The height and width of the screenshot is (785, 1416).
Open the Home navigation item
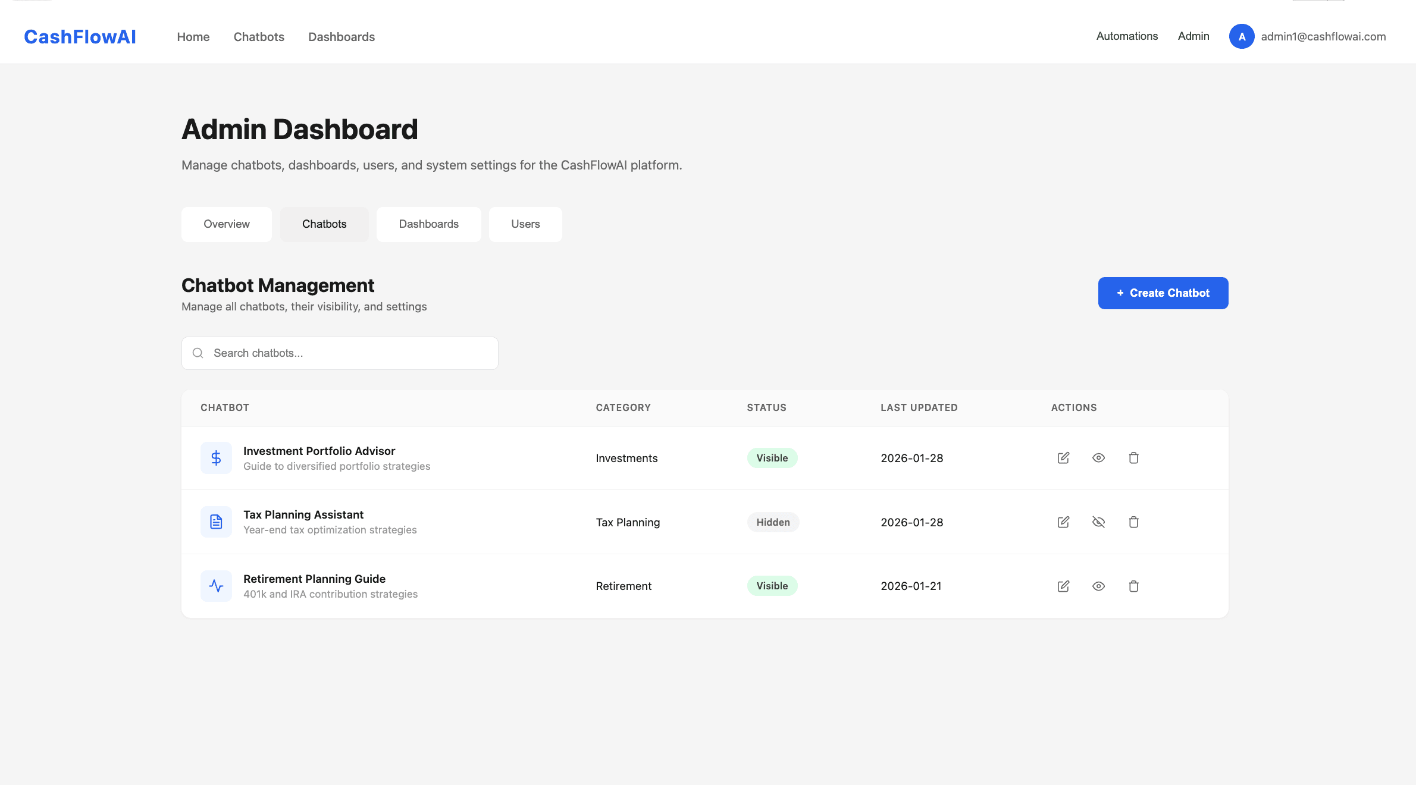click(193, 36)
